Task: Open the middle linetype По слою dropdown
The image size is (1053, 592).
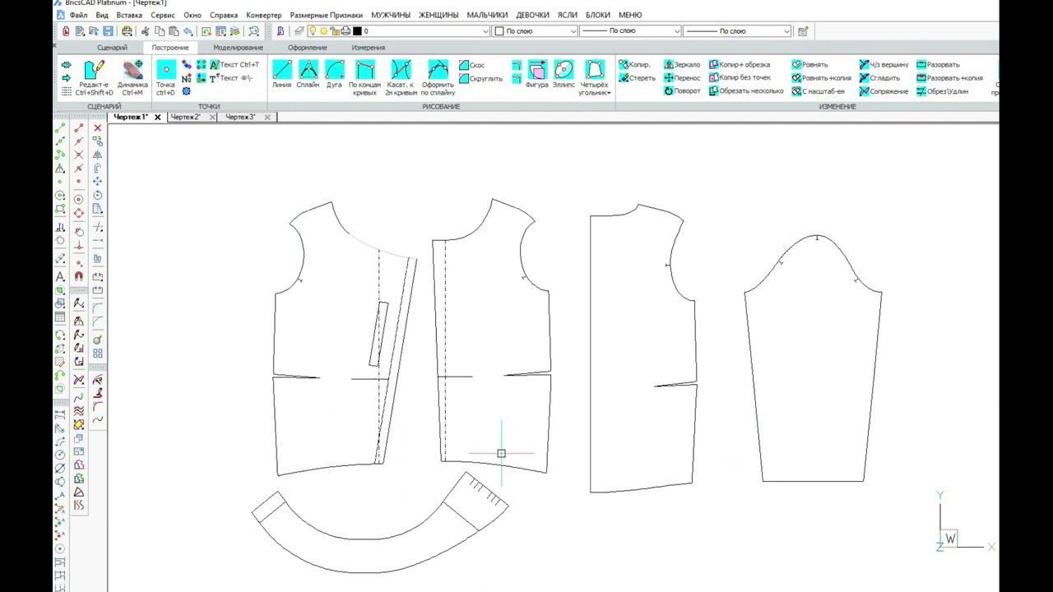Action: tap(631, 31)
